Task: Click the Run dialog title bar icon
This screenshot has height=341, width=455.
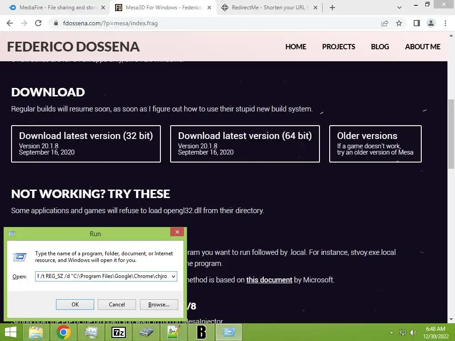Action: point(12,234)
